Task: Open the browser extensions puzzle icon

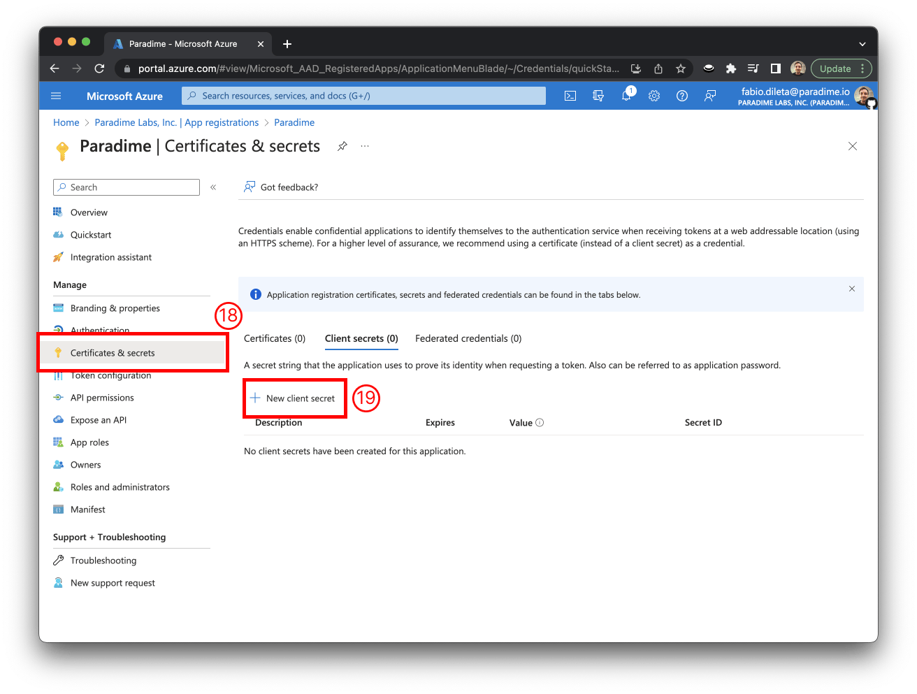Action: coord(731,68)
